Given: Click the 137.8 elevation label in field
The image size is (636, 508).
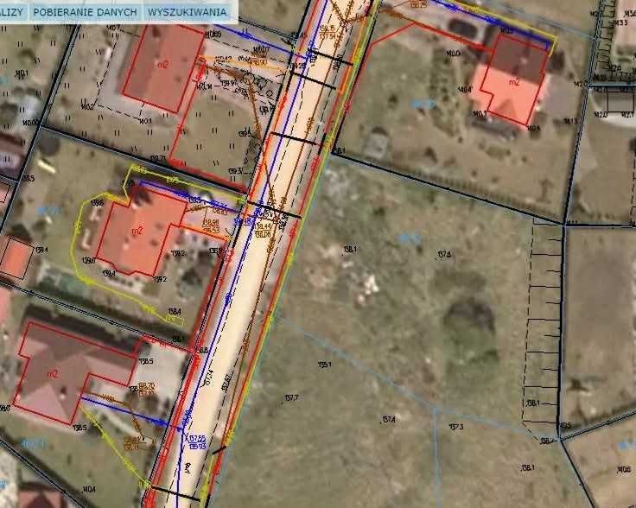Looking at the screenshot, I should [444, 255].
